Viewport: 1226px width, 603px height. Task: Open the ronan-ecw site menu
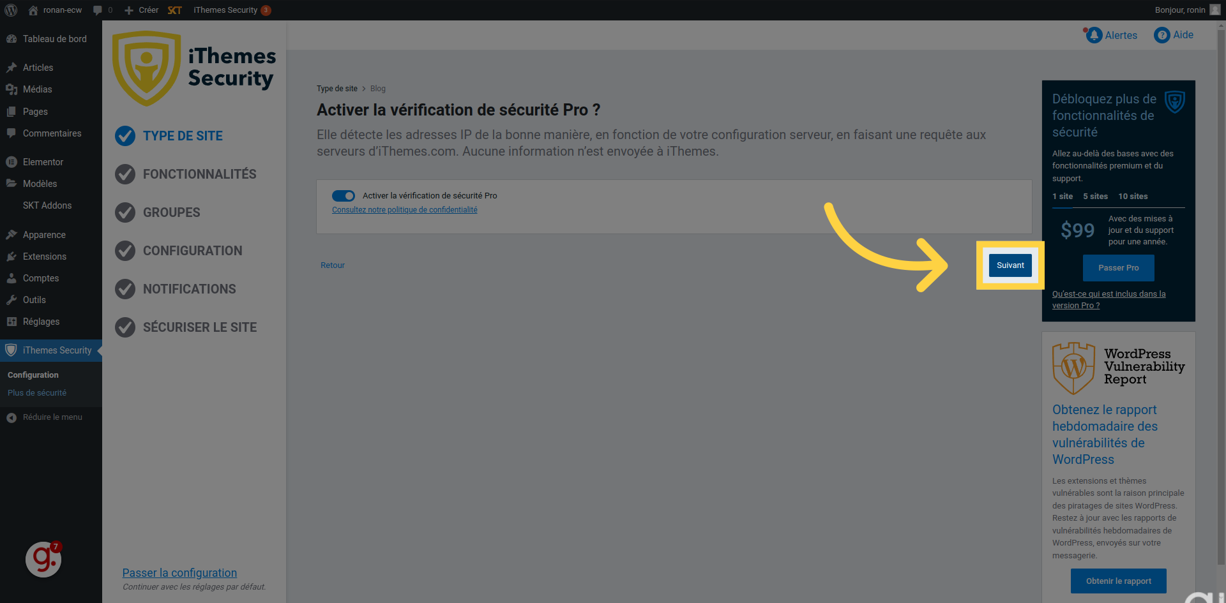click(56, 10)
